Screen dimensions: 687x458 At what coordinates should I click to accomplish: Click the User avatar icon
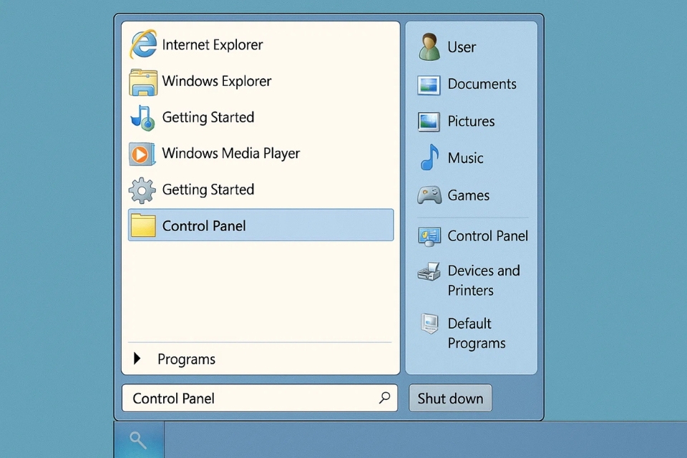click(429, 47)
